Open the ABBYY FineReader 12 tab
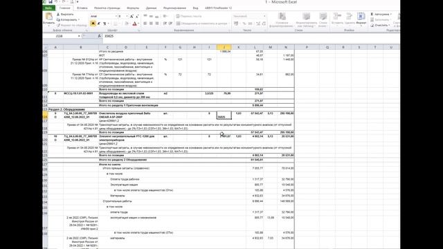Viewport: 443px width, 249px height. 218,8
